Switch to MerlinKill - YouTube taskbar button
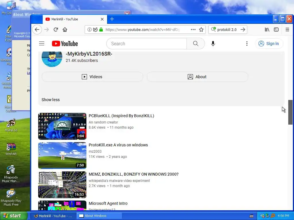The height and width of the screenshot is (220, 294). [53, 216]
